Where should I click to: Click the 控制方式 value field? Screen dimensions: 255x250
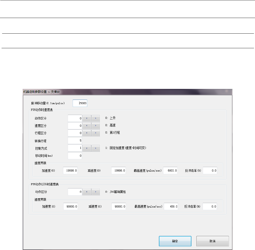75,148
